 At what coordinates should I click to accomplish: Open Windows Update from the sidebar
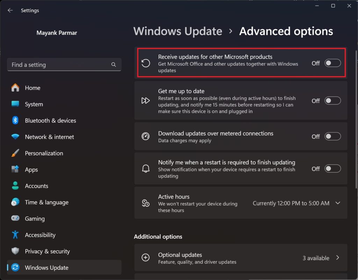[15, 267]
